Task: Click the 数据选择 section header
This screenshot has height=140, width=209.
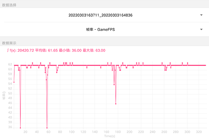Action: pos(9,5)
